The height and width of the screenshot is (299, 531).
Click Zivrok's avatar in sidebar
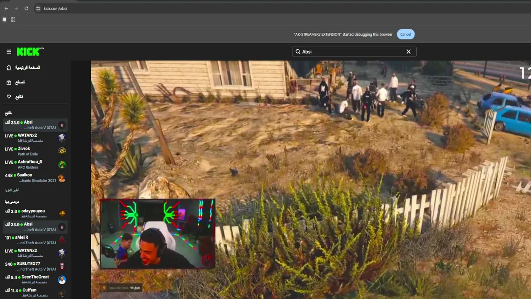point(62,151)
